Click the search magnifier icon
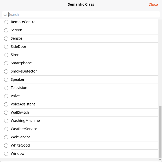Viewport: 162px width, 162px height. (x=5, y=14)
